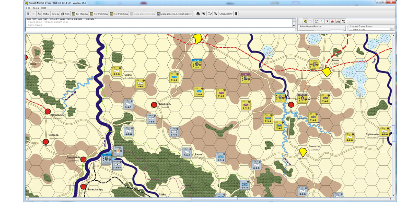Click the zoom in magnifier icon
412x219 pixels.
click(204, 14)
